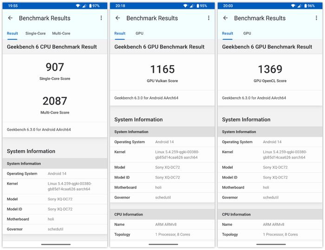The width and height of the screenshot is (325, 250).
Task: Tap Kernel row in OpenCL screen
Action: [x=270, y=155]
